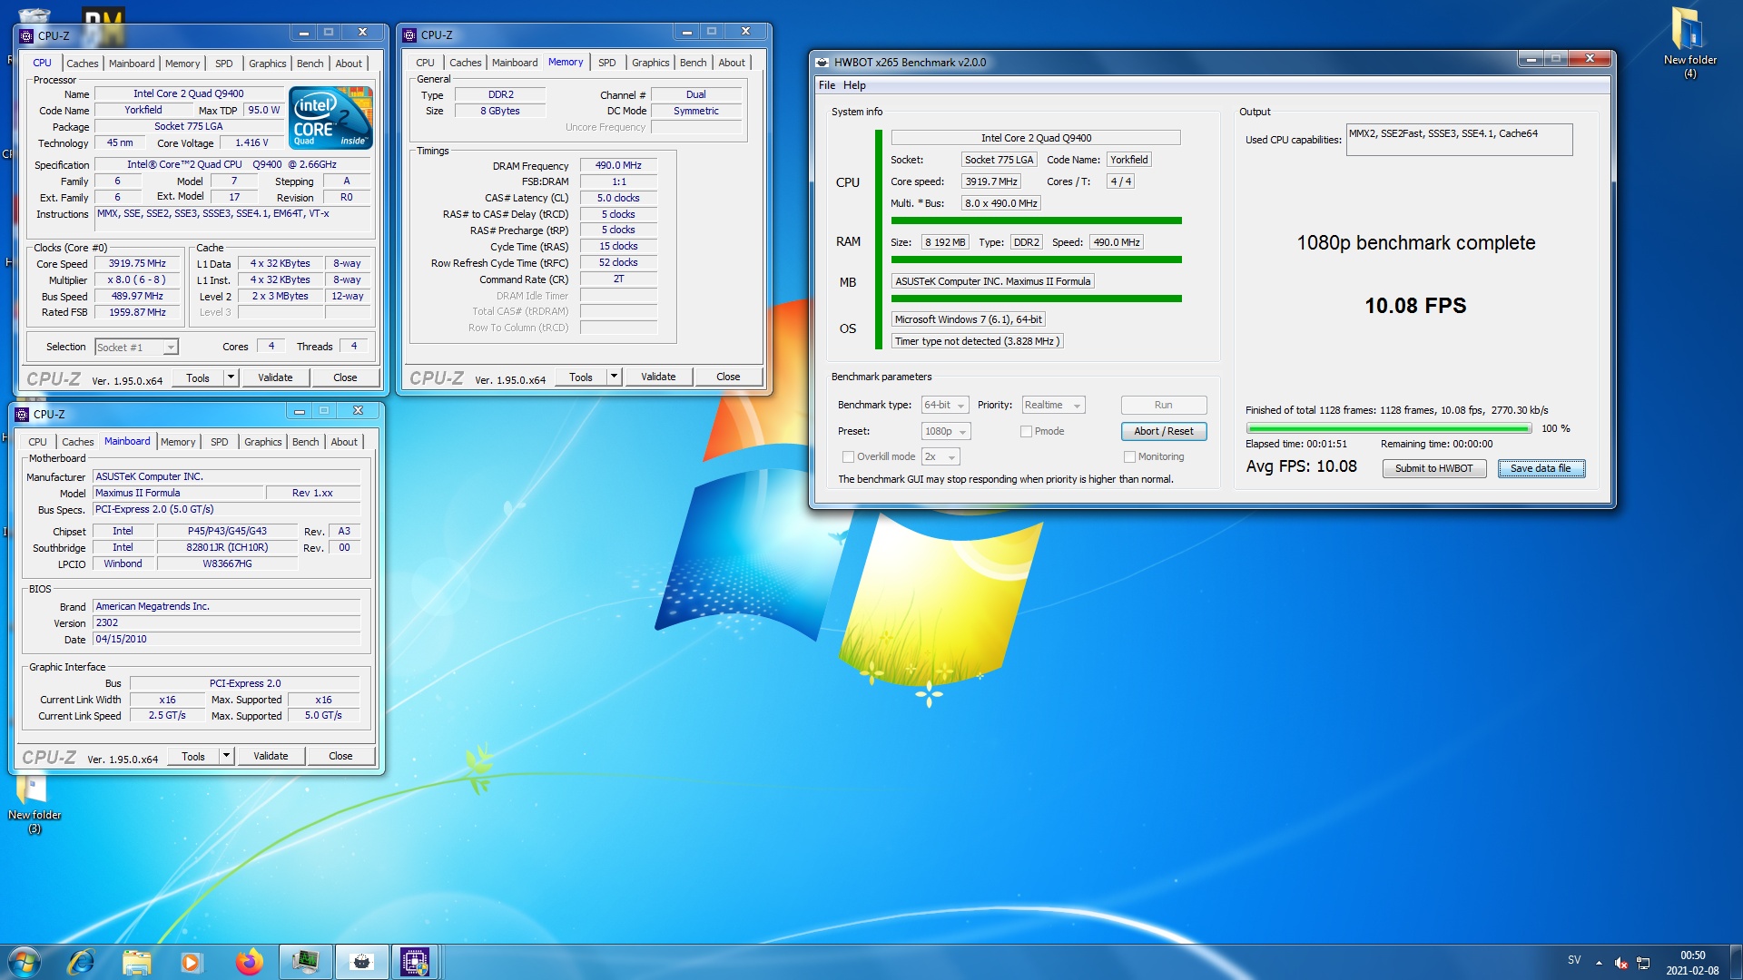Click the DRAM Frequency 490.0 MHz value
Viewport: 1743px width, 980px height.
pyautogui.click(x=618, y=166)
